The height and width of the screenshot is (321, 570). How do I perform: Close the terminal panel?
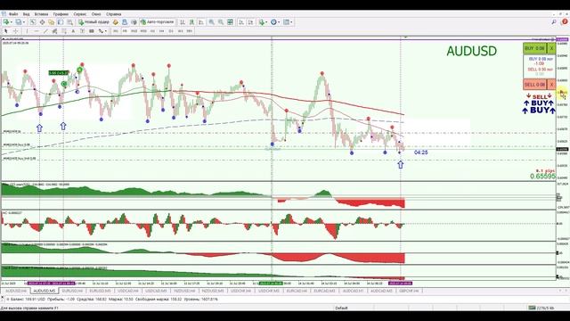click(x=3, y=298)
